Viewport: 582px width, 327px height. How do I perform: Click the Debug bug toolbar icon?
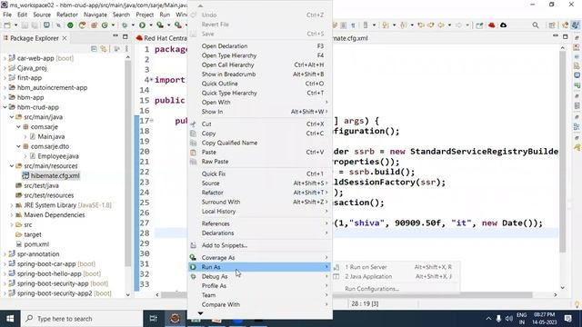125,25
